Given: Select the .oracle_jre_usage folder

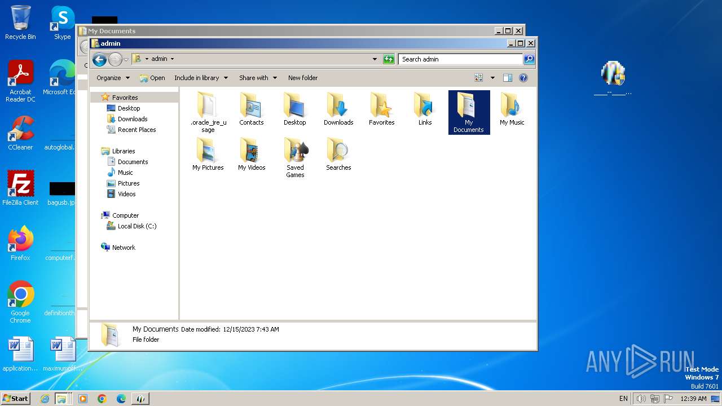Looking at the screenshot, I should (x=208, y=113).
